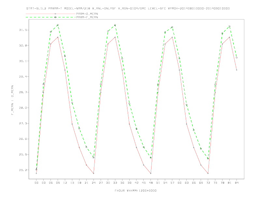This screenshot has height=199, width=258.
Task: Click the y-axis tick label 27.3
Action: pyautogui.click(x=23, y=123)
